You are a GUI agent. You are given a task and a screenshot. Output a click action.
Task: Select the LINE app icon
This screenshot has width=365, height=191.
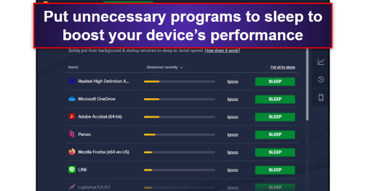(72, 170)
